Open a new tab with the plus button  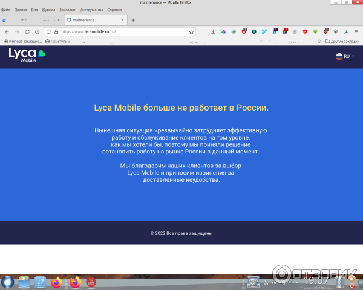(x=133, y=20)
